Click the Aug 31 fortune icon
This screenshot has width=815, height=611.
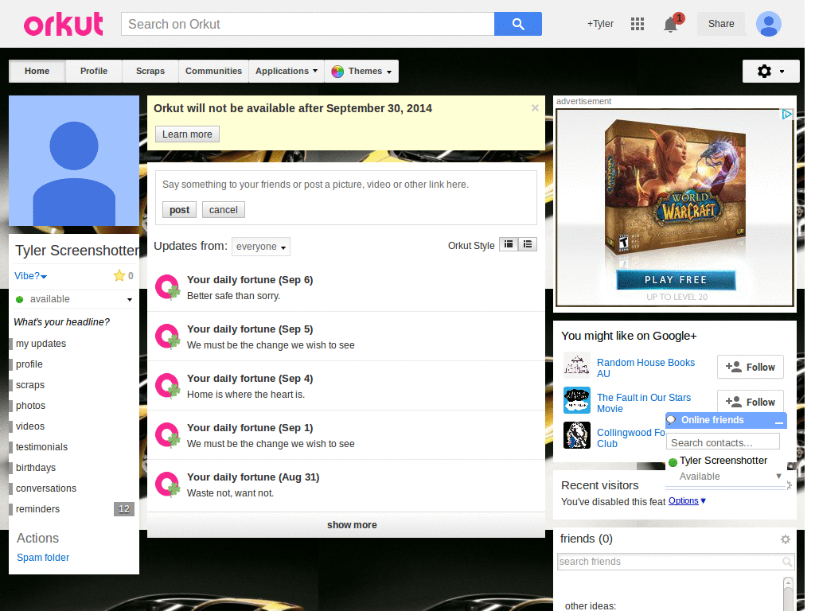(167, 485)
